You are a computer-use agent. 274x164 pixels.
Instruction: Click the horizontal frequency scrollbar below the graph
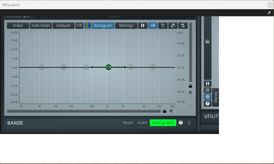(x=84, y=111)
